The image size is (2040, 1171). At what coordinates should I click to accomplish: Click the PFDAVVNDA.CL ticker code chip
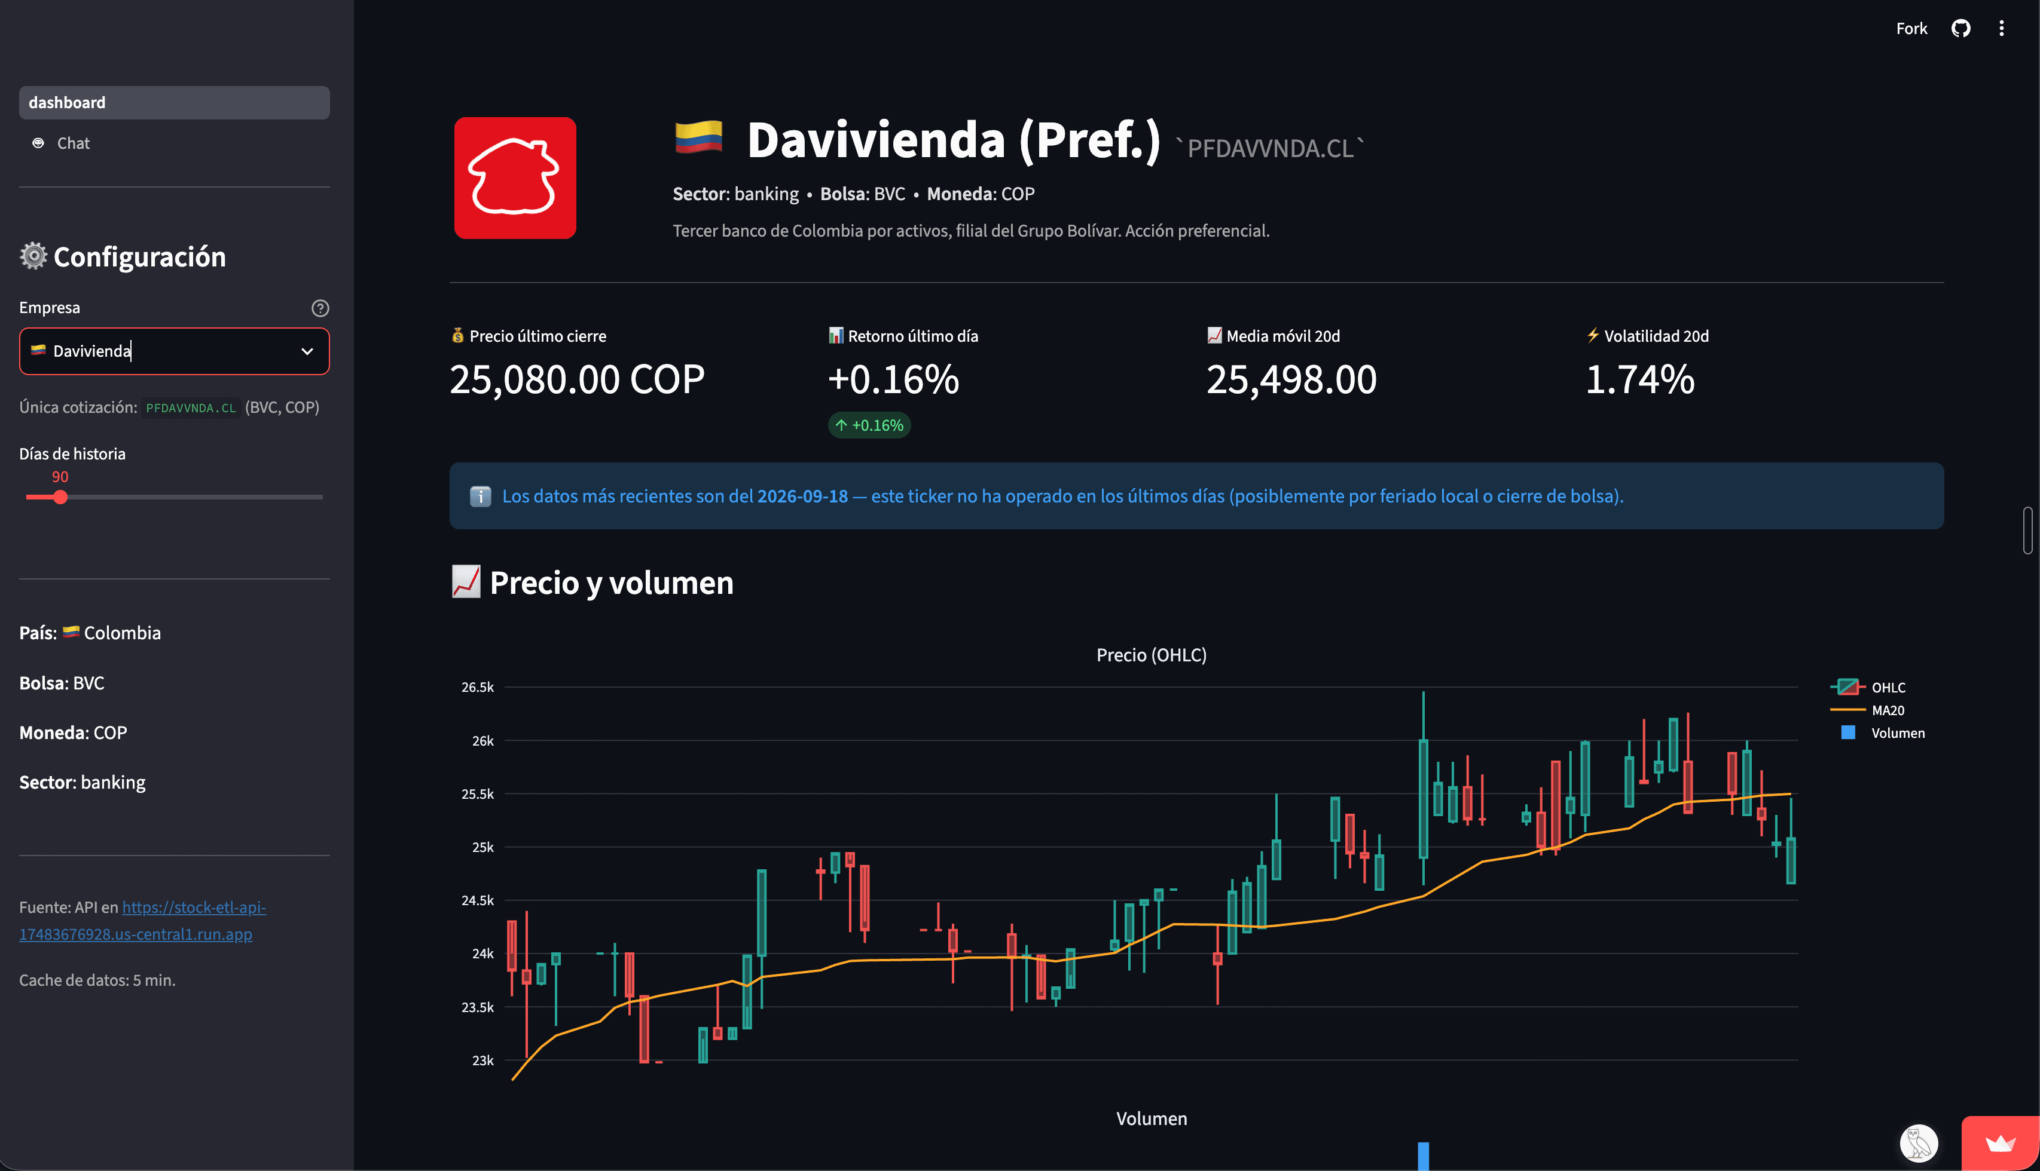coord(191,407)
